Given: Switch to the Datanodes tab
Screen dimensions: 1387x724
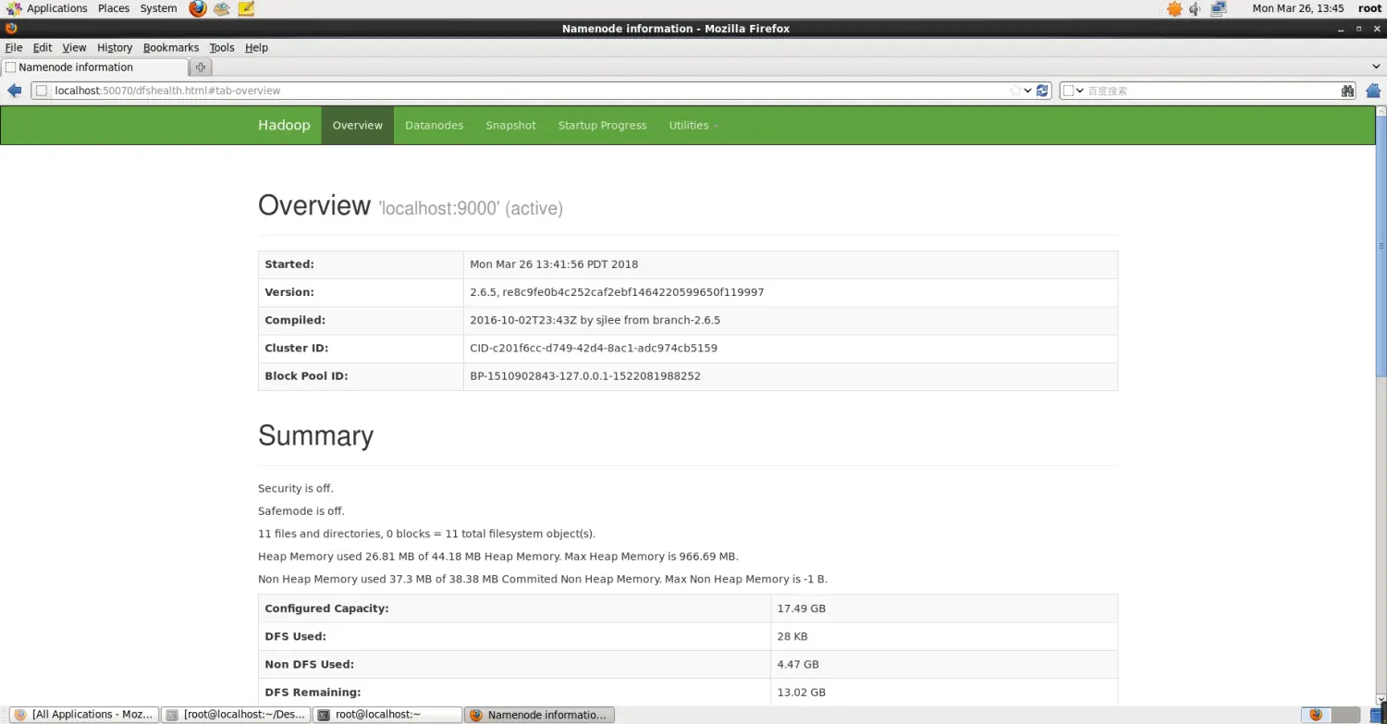Looking at the screenshot, I should click(x=434, y=126).
